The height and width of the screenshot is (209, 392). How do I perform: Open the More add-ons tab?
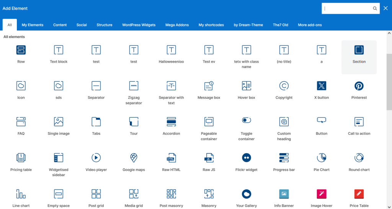[x=310, y=25]
